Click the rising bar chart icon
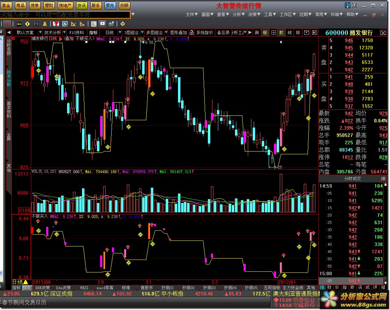 [x=111, y=24]
